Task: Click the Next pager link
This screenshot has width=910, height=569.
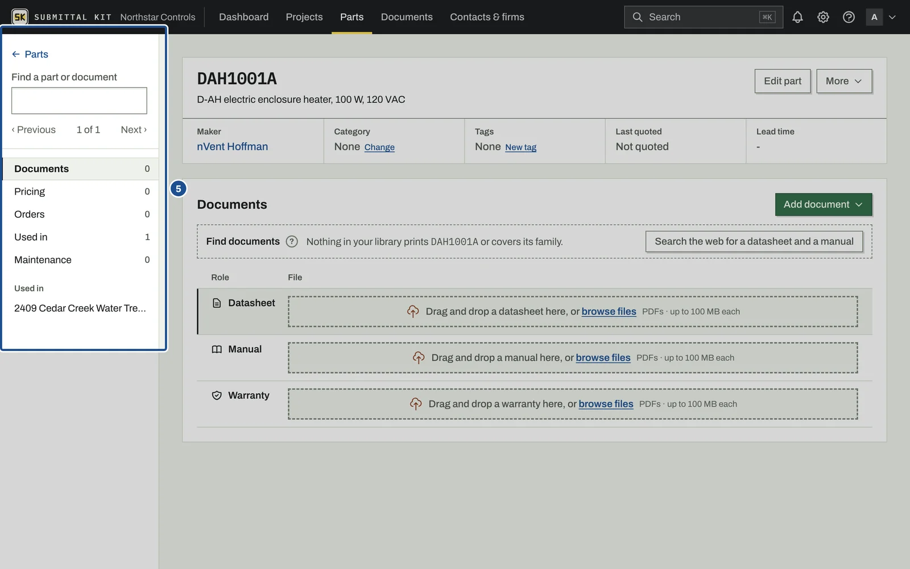Action: (134, 130)
